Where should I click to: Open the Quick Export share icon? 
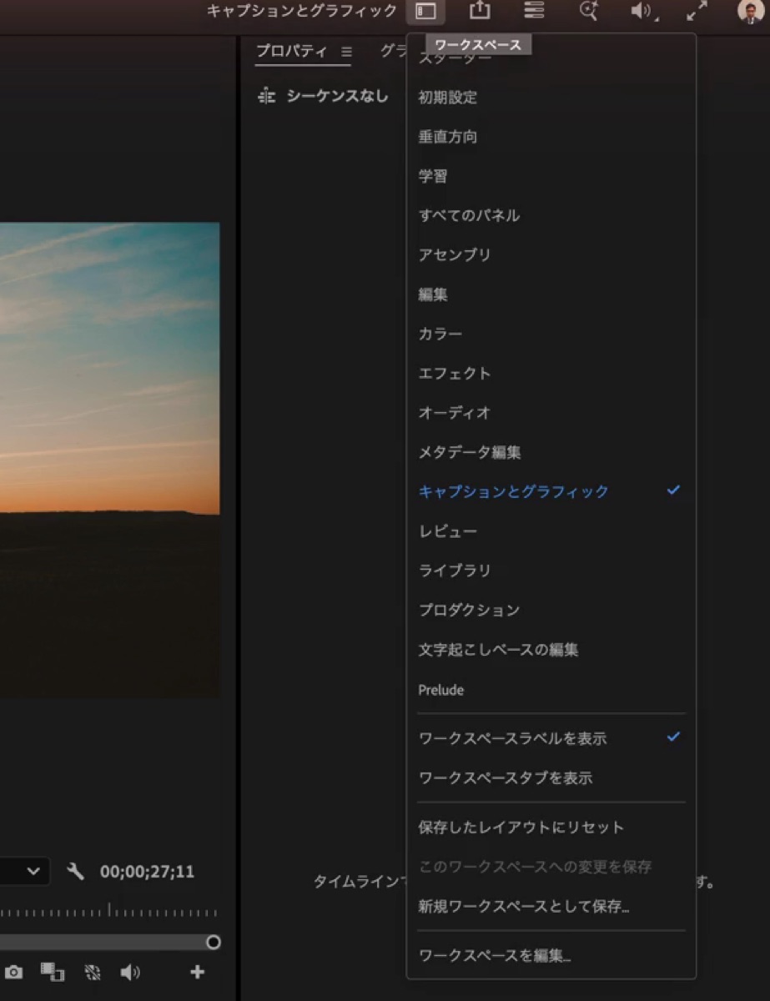click(x=480, y=10)
